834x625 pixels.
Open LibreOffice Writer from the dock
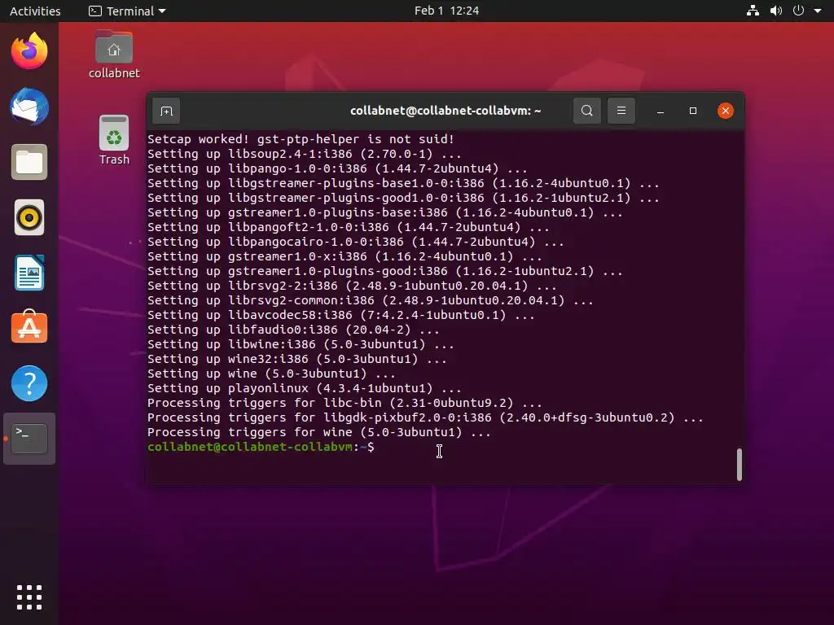click(29, 273)
